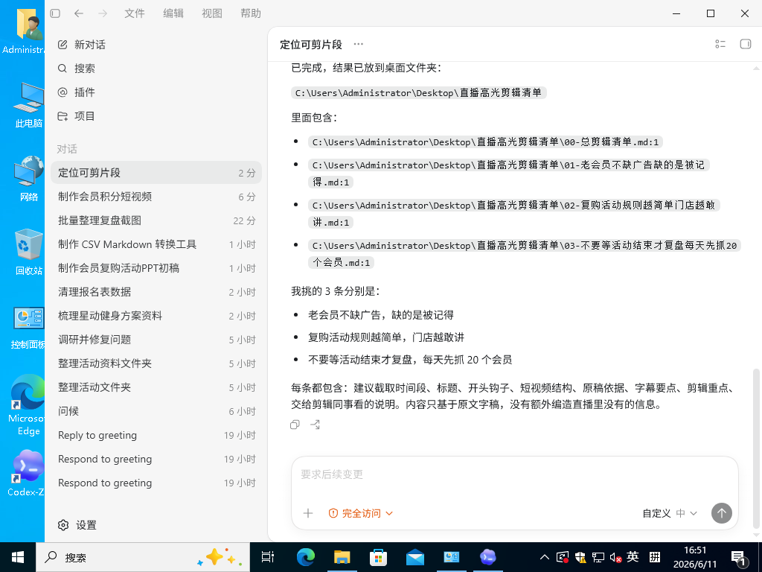
Task: Open the Windows Start menu
Action: 18,557
